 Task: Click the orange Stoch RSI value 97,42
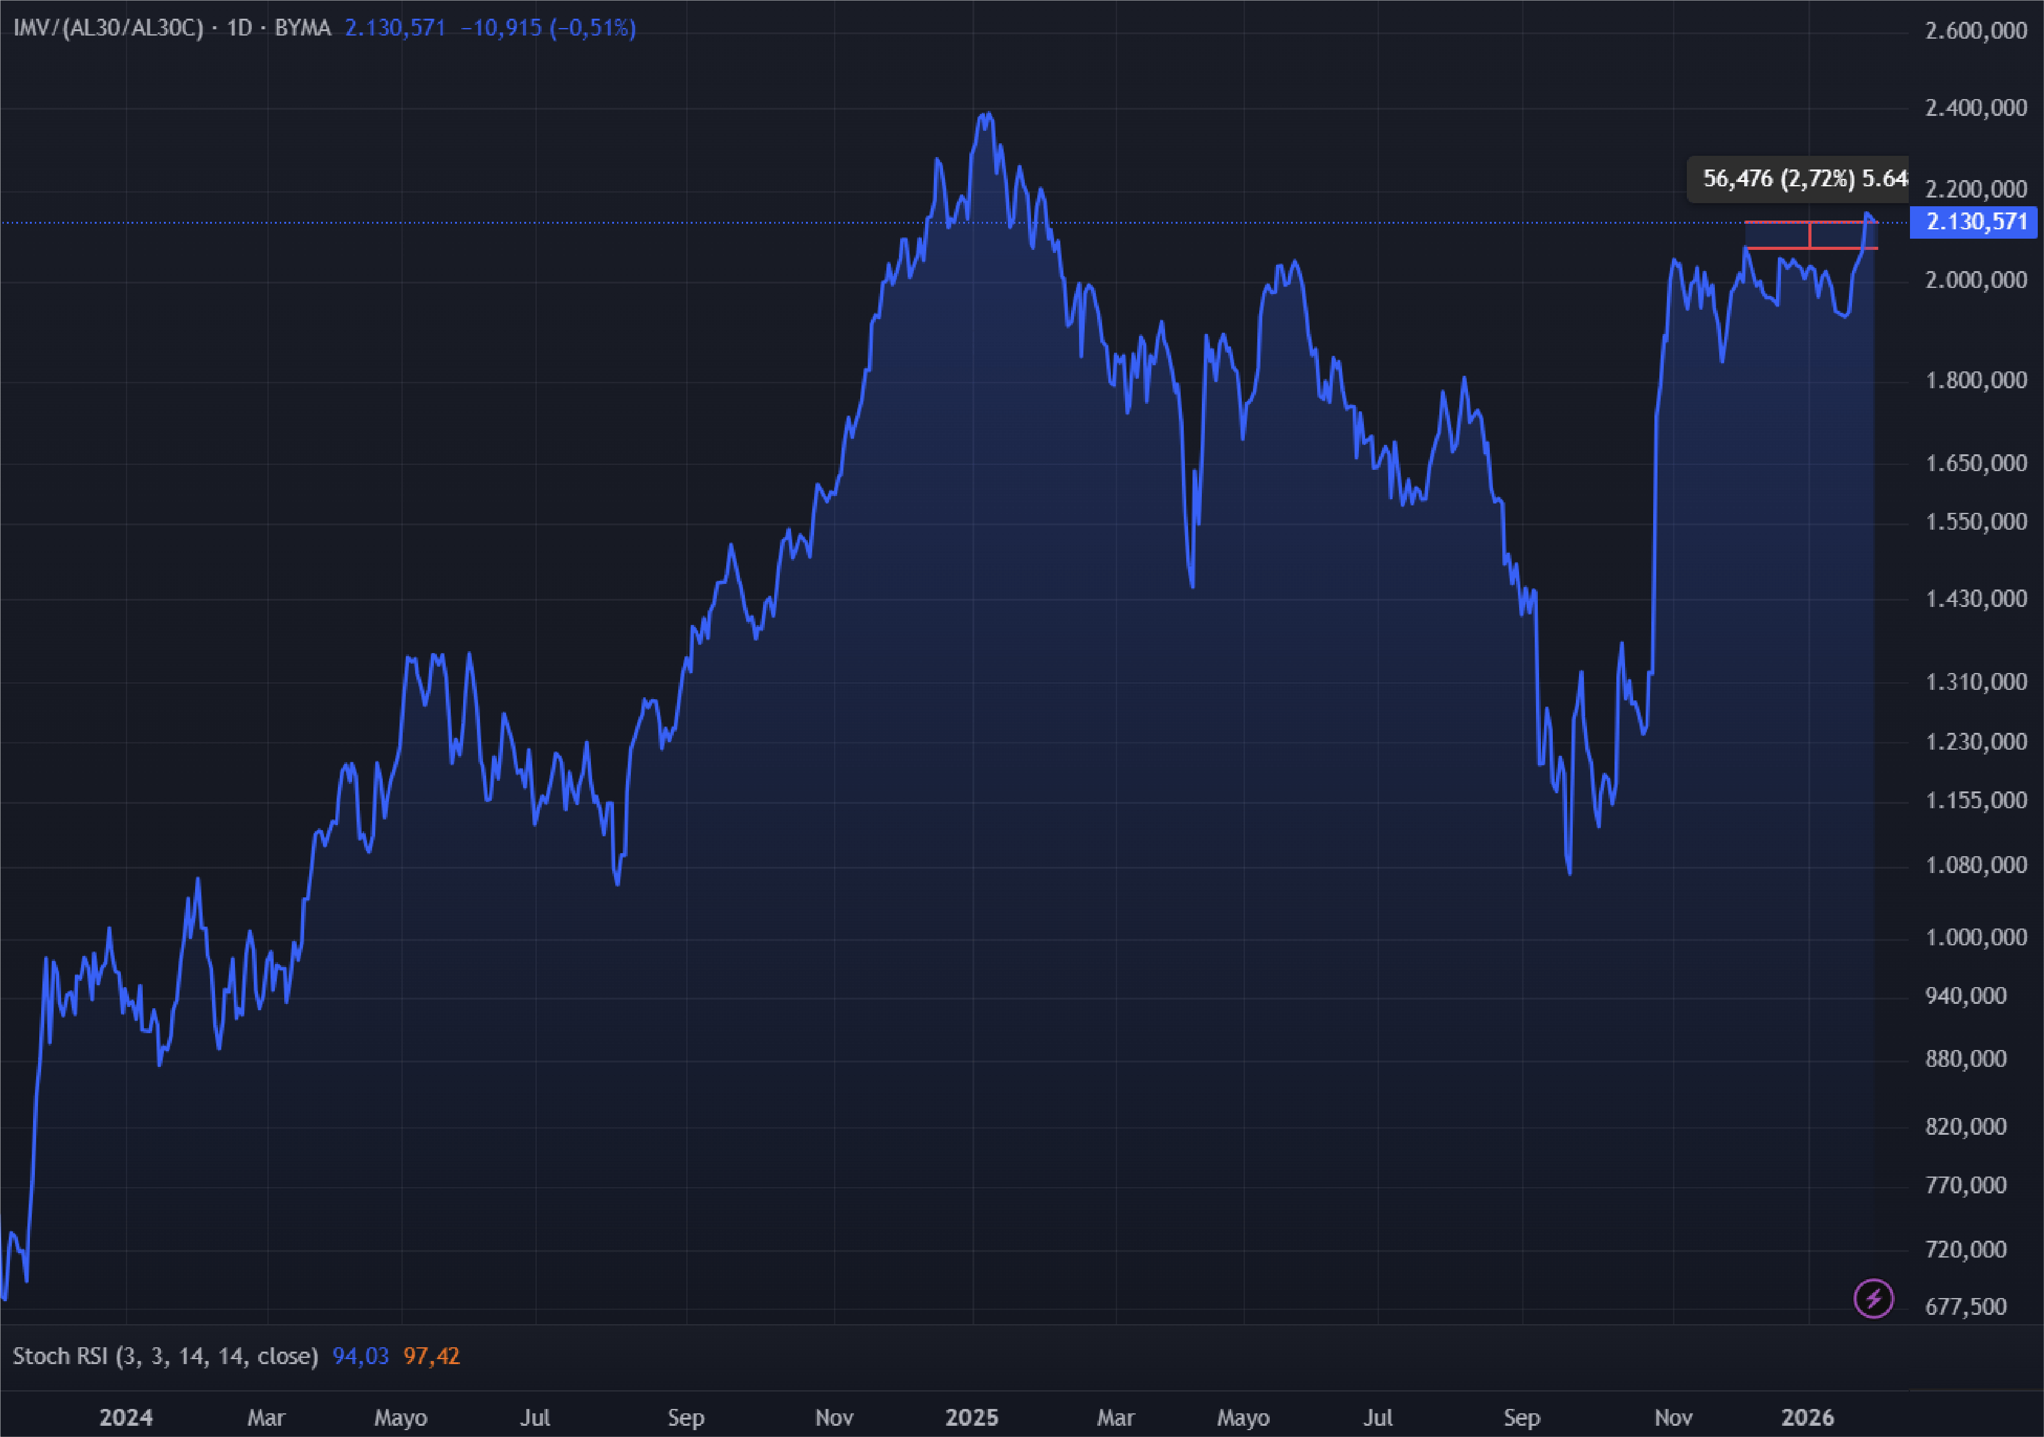click(x=432, y=1356)
